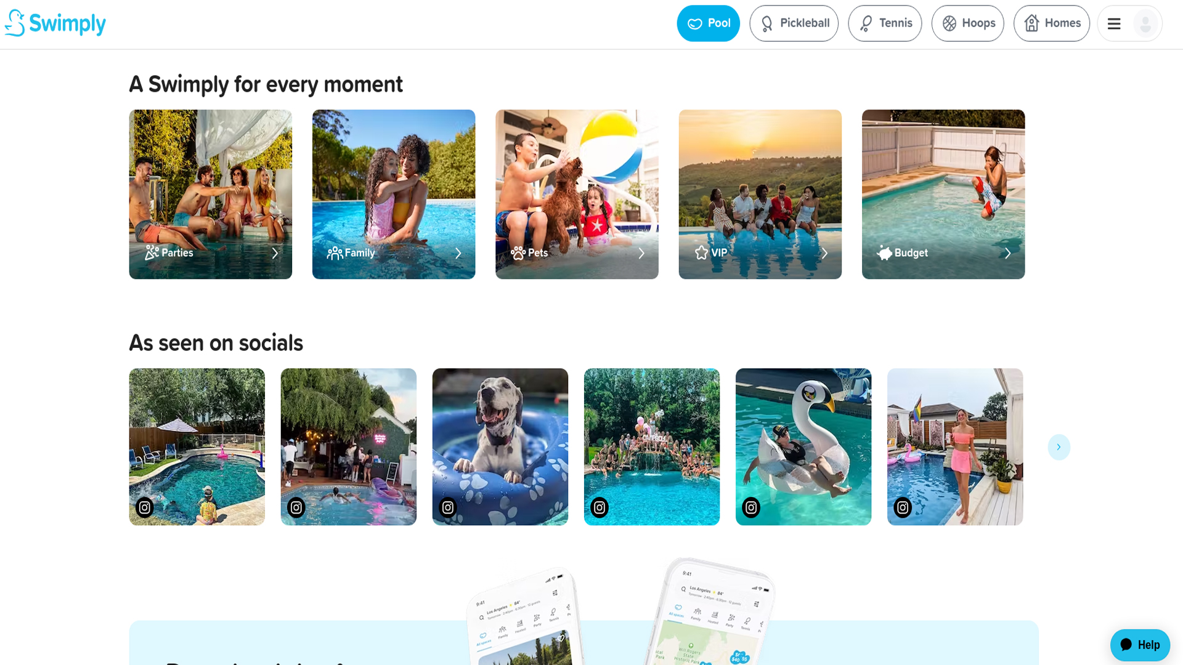The height and width of the screenshot is (665, 1183).
Task: Open the VIP category card
Action: click(x=760, y=194)
